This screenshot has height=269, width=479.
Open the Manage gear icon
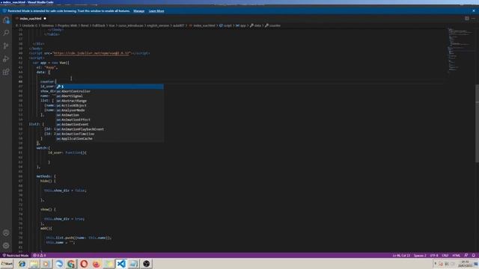pos(6,245)
